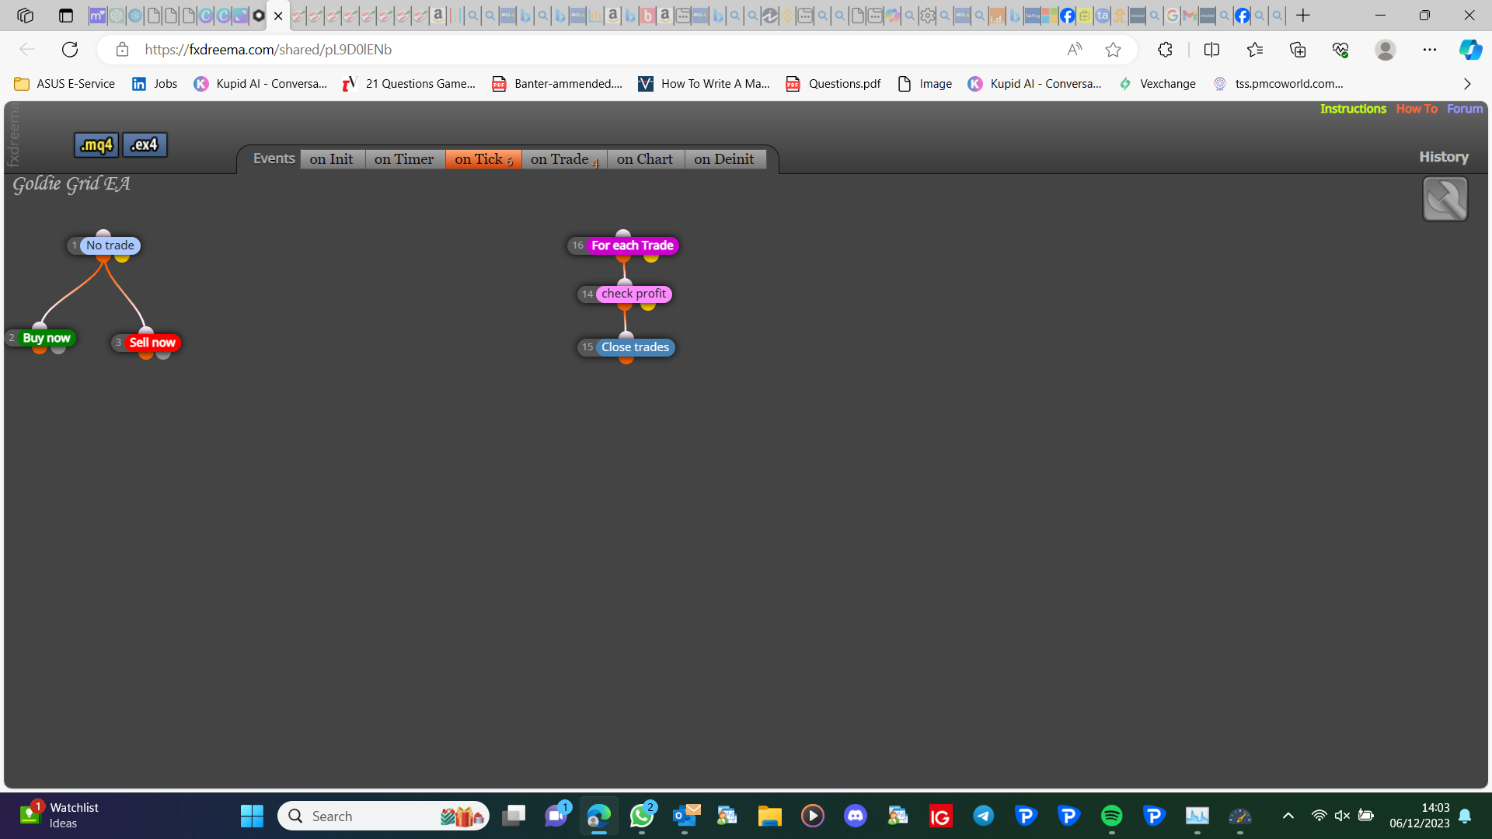Open the Instructions link
Screen dimensions: 1492x839
pyautogui.click(x=1353, y=109)
